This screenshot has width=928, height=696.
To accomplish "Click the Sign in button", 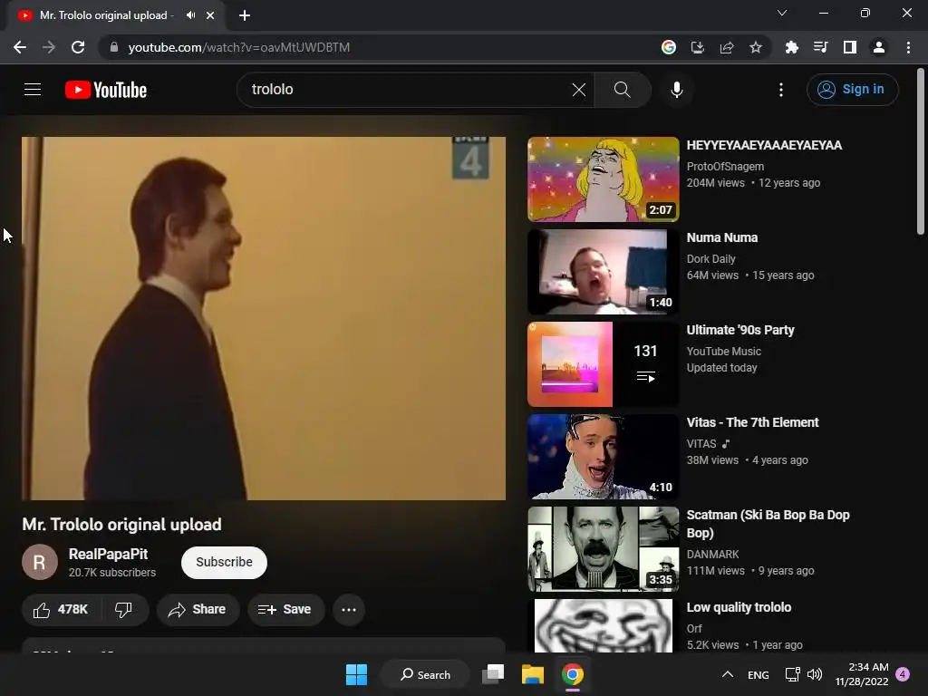I will (x=852, y=90).
